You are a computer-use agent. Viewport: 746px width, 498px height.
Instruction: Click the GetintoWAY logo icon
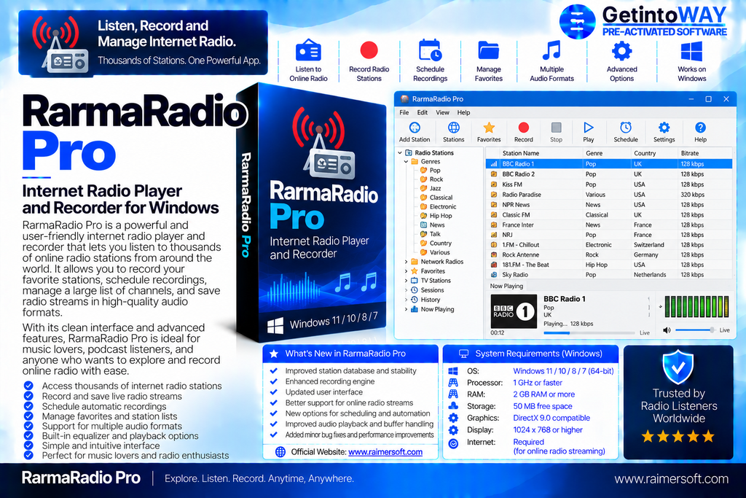(577, 21)
